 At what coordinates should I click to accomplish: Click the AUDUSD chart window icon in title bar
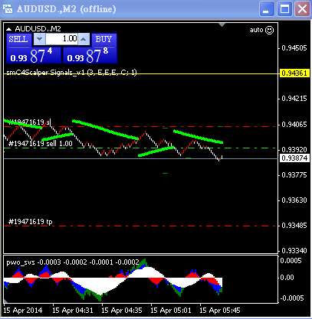[8, 8]
